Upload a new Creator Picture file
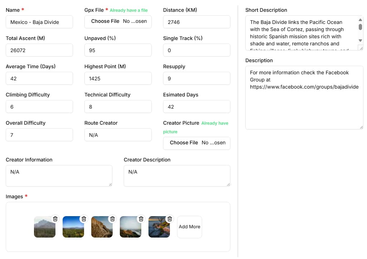This screenshot has width=367, height=259. 183,143
